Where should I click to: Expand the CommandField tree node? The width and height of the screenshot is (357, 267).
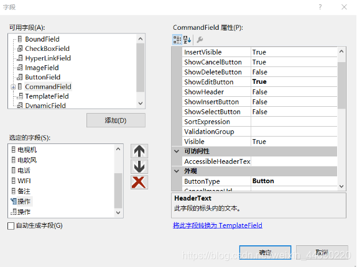pyautogui.click(x=13, y=87)
